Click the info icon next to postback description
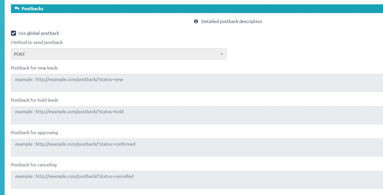 click(196, 21)
